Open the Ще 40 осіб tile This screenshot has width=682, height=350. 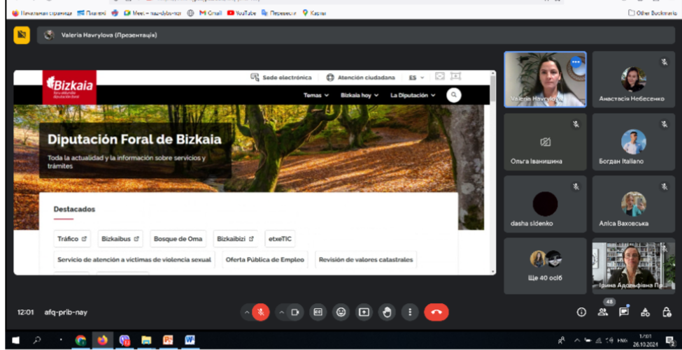click(x=545, y=266)
